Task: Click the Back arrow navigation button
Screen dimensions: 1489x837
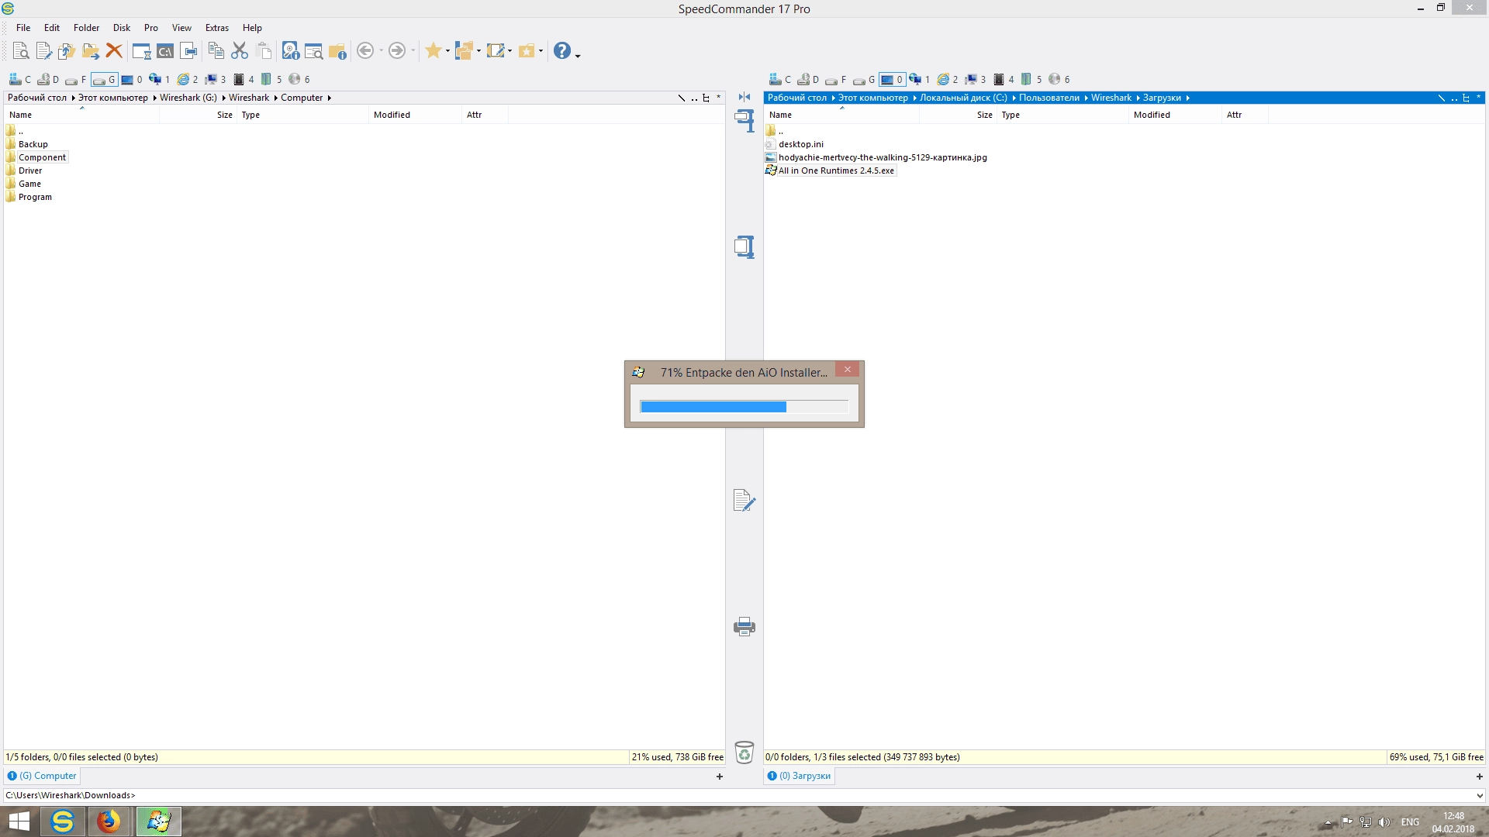Action: pos(365,51)
